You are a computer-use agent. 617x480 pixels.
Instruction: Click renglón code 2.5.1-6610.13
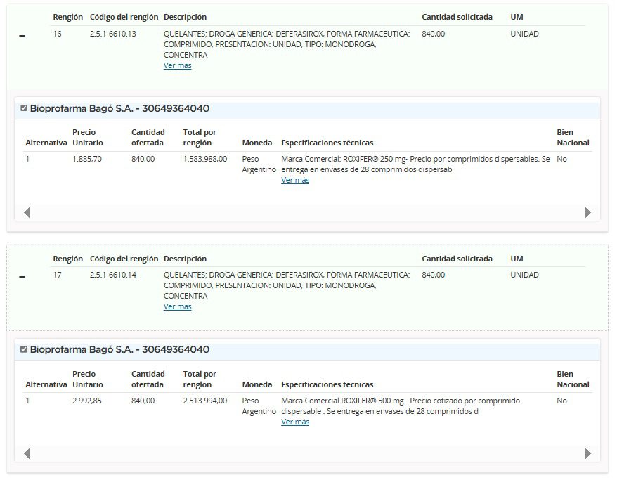tap(113, 34)
